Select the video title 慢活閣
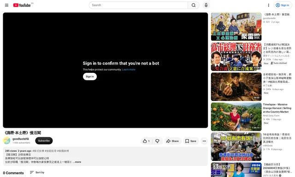This screenshot has width=295, height=177. pos(22,133)
